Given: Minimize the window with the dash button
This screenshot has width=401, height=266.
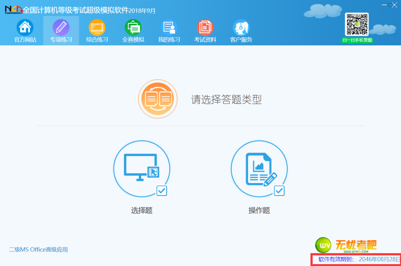Looking at the screenshot, I should [x=384, y=5].
